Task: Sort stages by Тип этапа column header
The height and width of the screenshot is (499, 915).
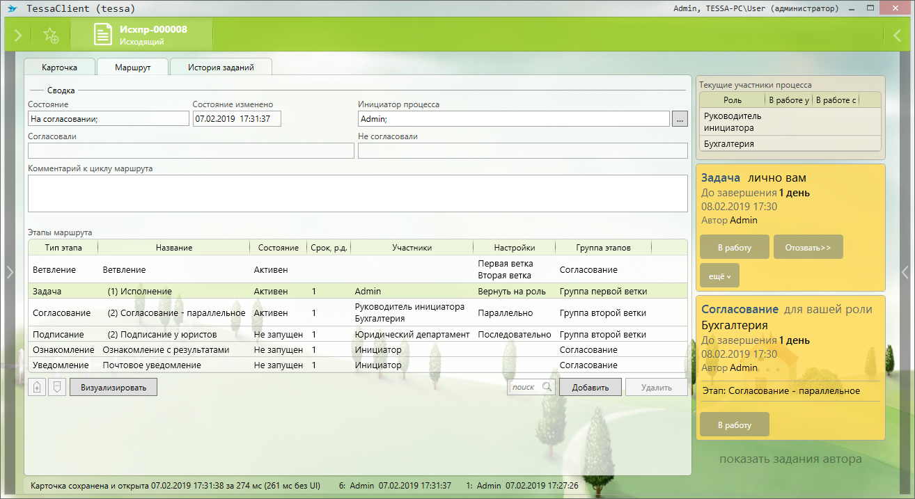Action: click(x=63, y=247)
